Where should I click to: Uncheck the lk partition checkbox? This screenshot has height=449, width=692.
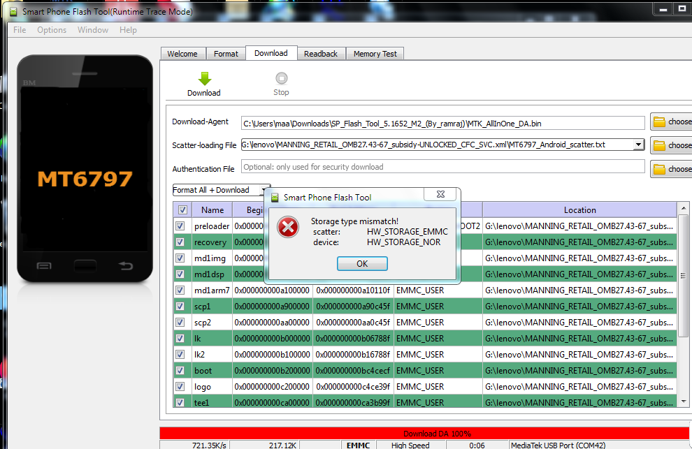click(x=180, y=338)
